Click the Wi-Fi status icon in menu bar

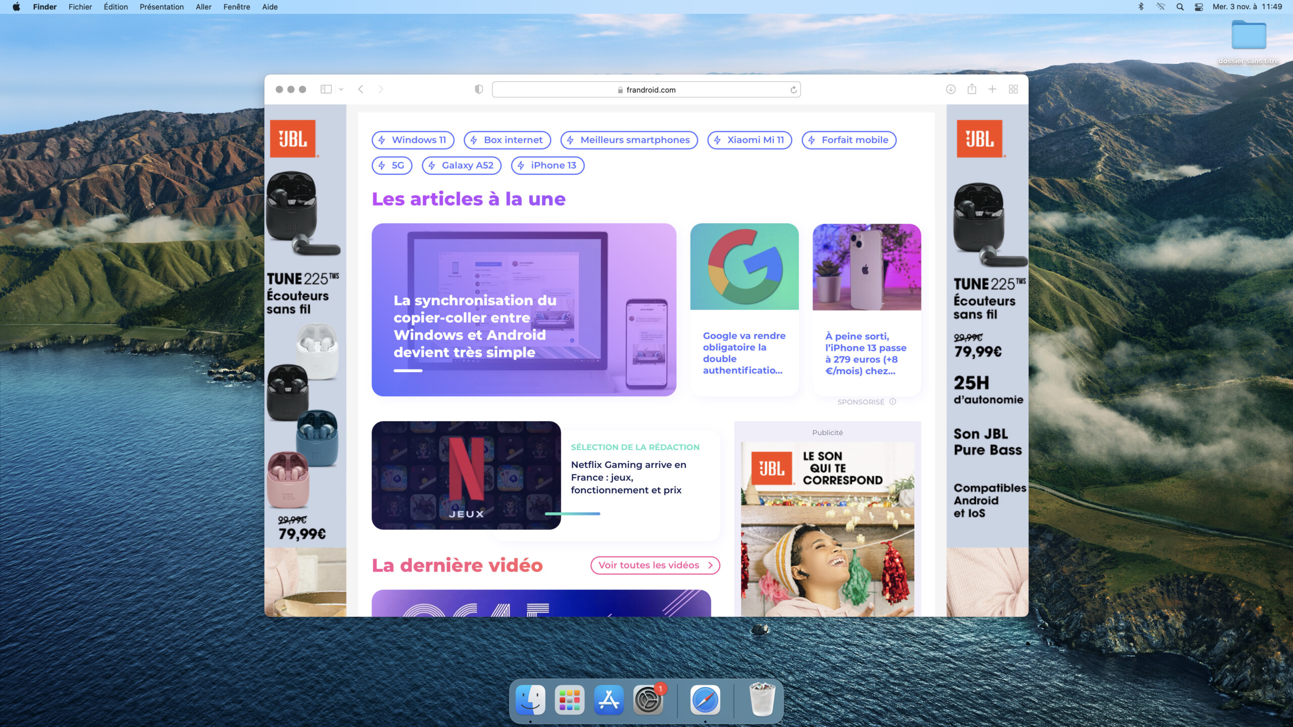tap(1161, 7)
